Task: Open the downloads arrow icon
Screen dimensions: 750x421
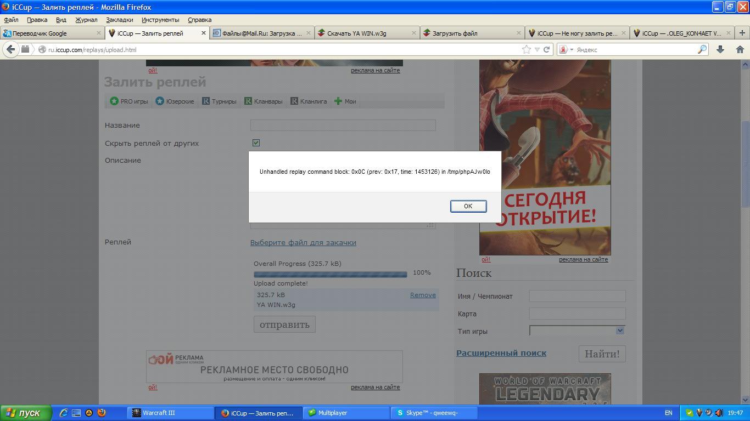Action: tap(720, 49)
